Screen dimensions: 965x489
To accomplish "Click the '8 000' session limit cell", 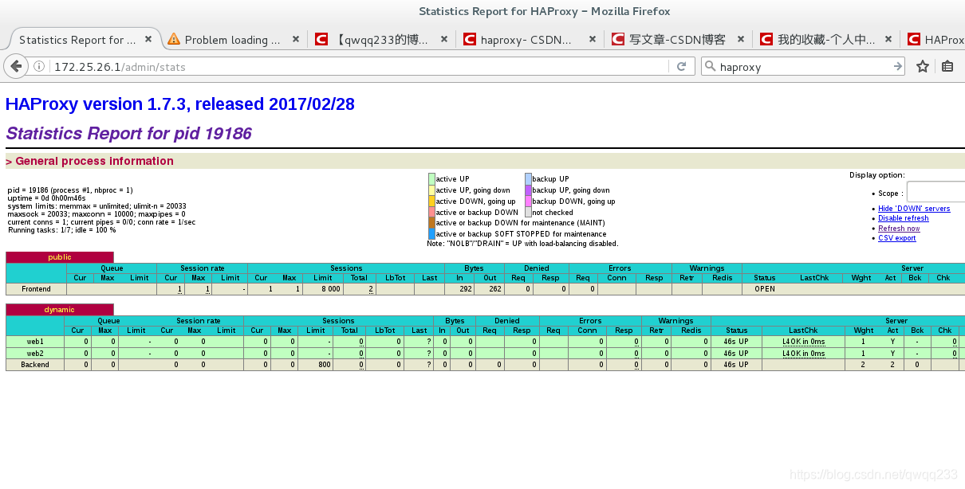I will coord(323,289).
